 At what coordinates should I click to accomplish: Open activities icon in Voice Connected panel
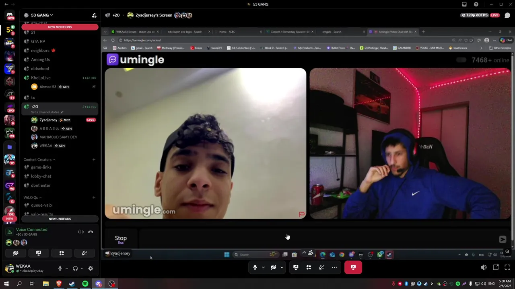[62, 253]
